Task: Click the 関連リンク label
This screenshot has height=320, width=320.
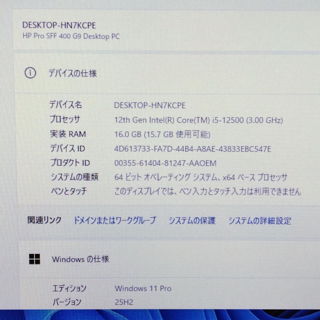Action: [x=44, y=220]
